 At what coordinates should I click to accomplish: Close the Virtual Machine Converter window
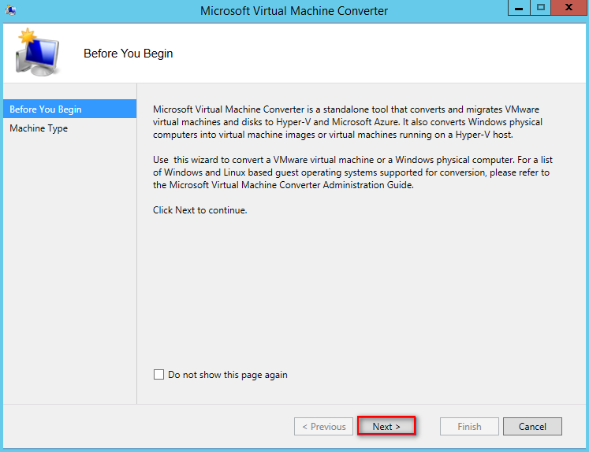(568, 8)
